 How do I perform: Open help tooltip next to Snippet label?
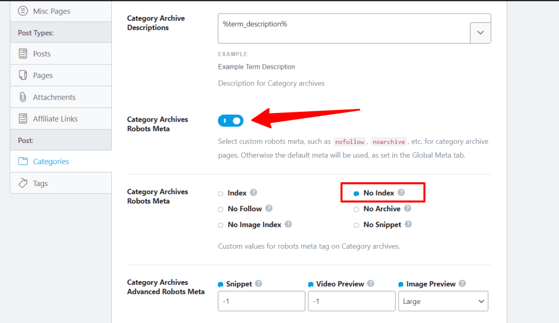click(258, 283)
